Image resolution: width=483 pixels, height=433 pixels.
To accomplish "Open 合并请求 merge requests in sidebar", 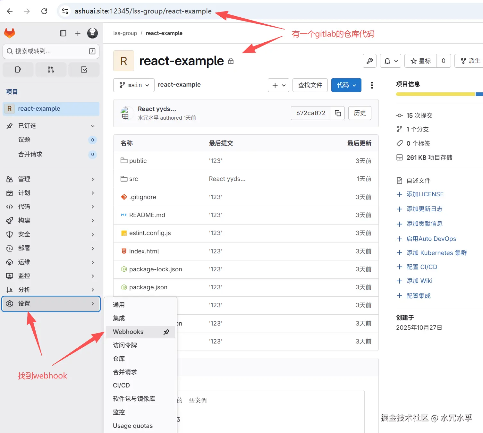I will point(51,155).
